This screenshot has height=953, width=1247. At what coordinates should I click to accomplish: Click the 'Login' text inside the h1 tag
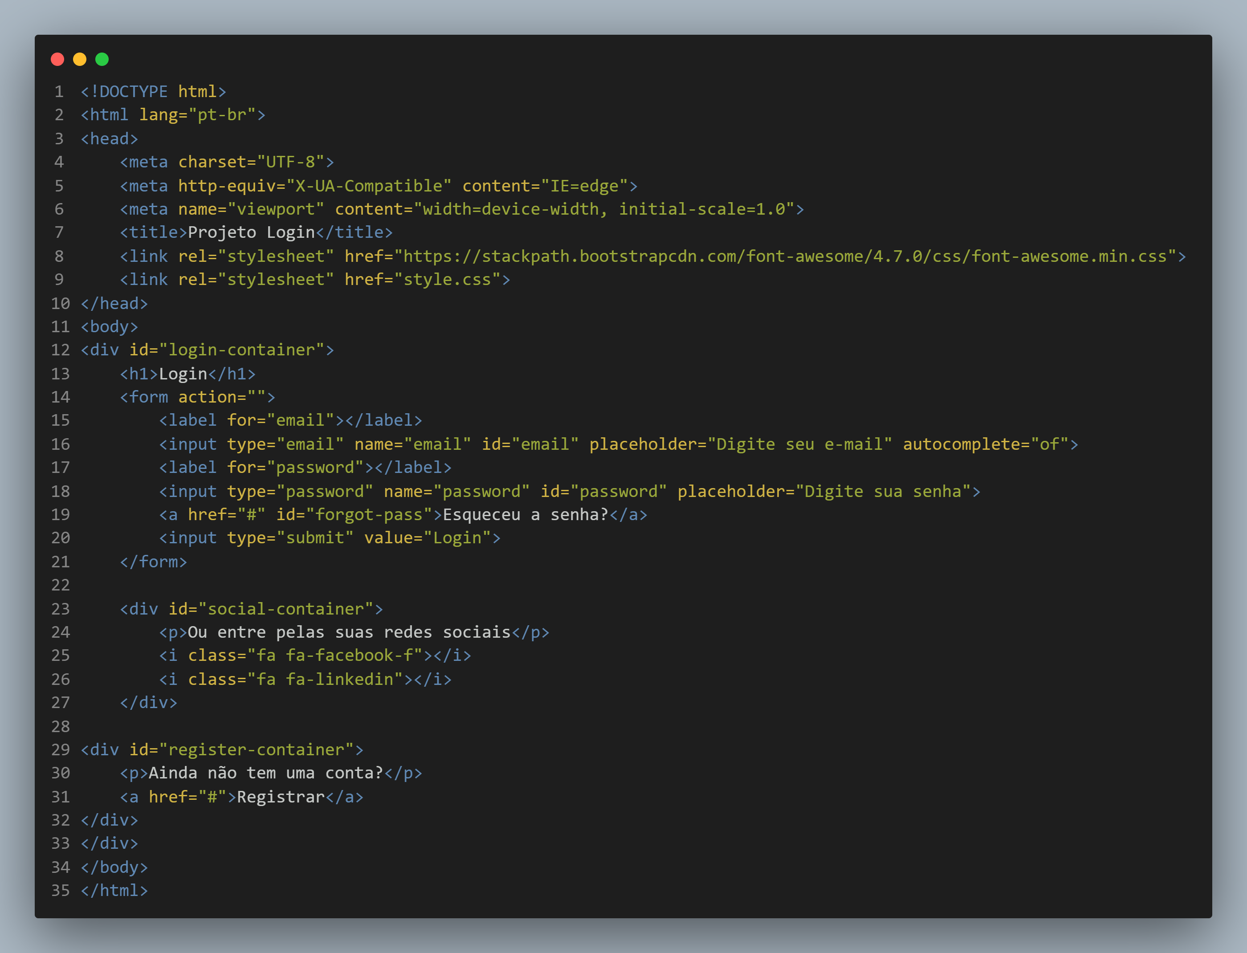click(183, 374)
